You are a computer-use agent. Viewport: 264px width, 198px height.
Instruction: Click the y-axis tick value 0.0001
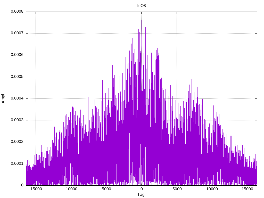pyautogui.click(x=17, y=163)
